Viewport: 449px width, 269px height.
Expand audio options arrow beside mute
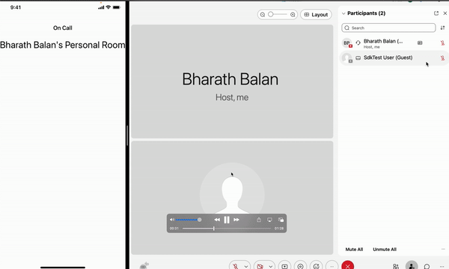(246, 267)
